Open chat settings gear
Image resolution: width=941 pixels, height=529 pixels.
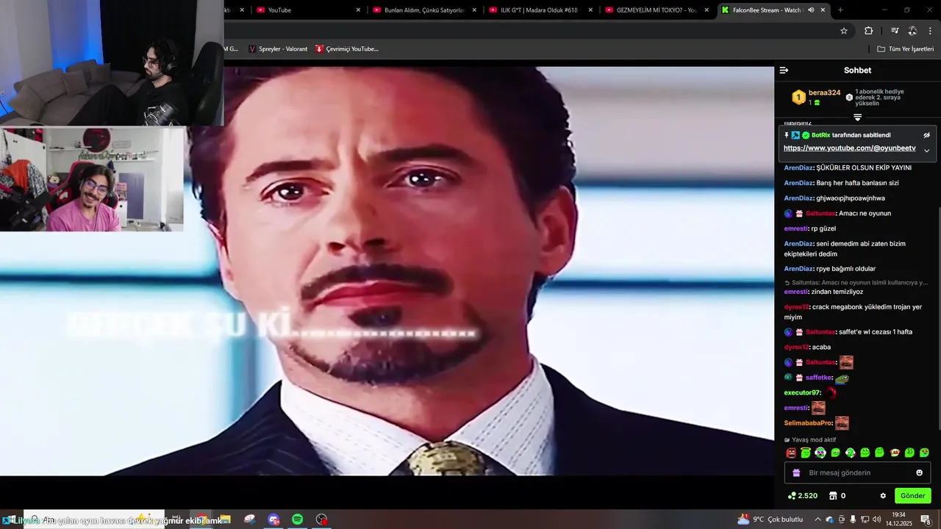[x=883, y=496]
